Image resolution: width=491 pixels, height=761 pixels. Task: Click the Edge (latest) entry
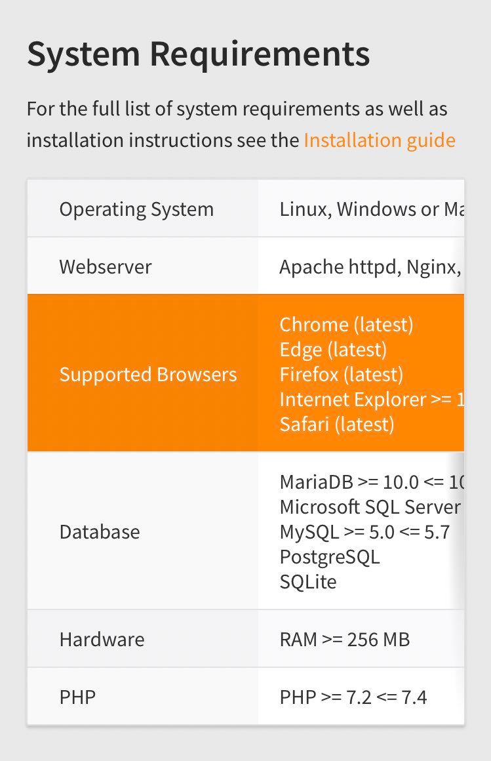point(333,350)
